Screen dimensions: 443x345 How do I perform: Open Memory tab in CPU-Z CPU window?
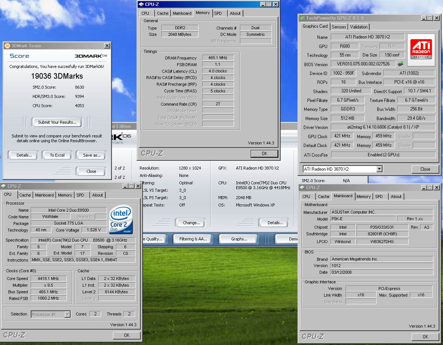(x=65, y=195)
